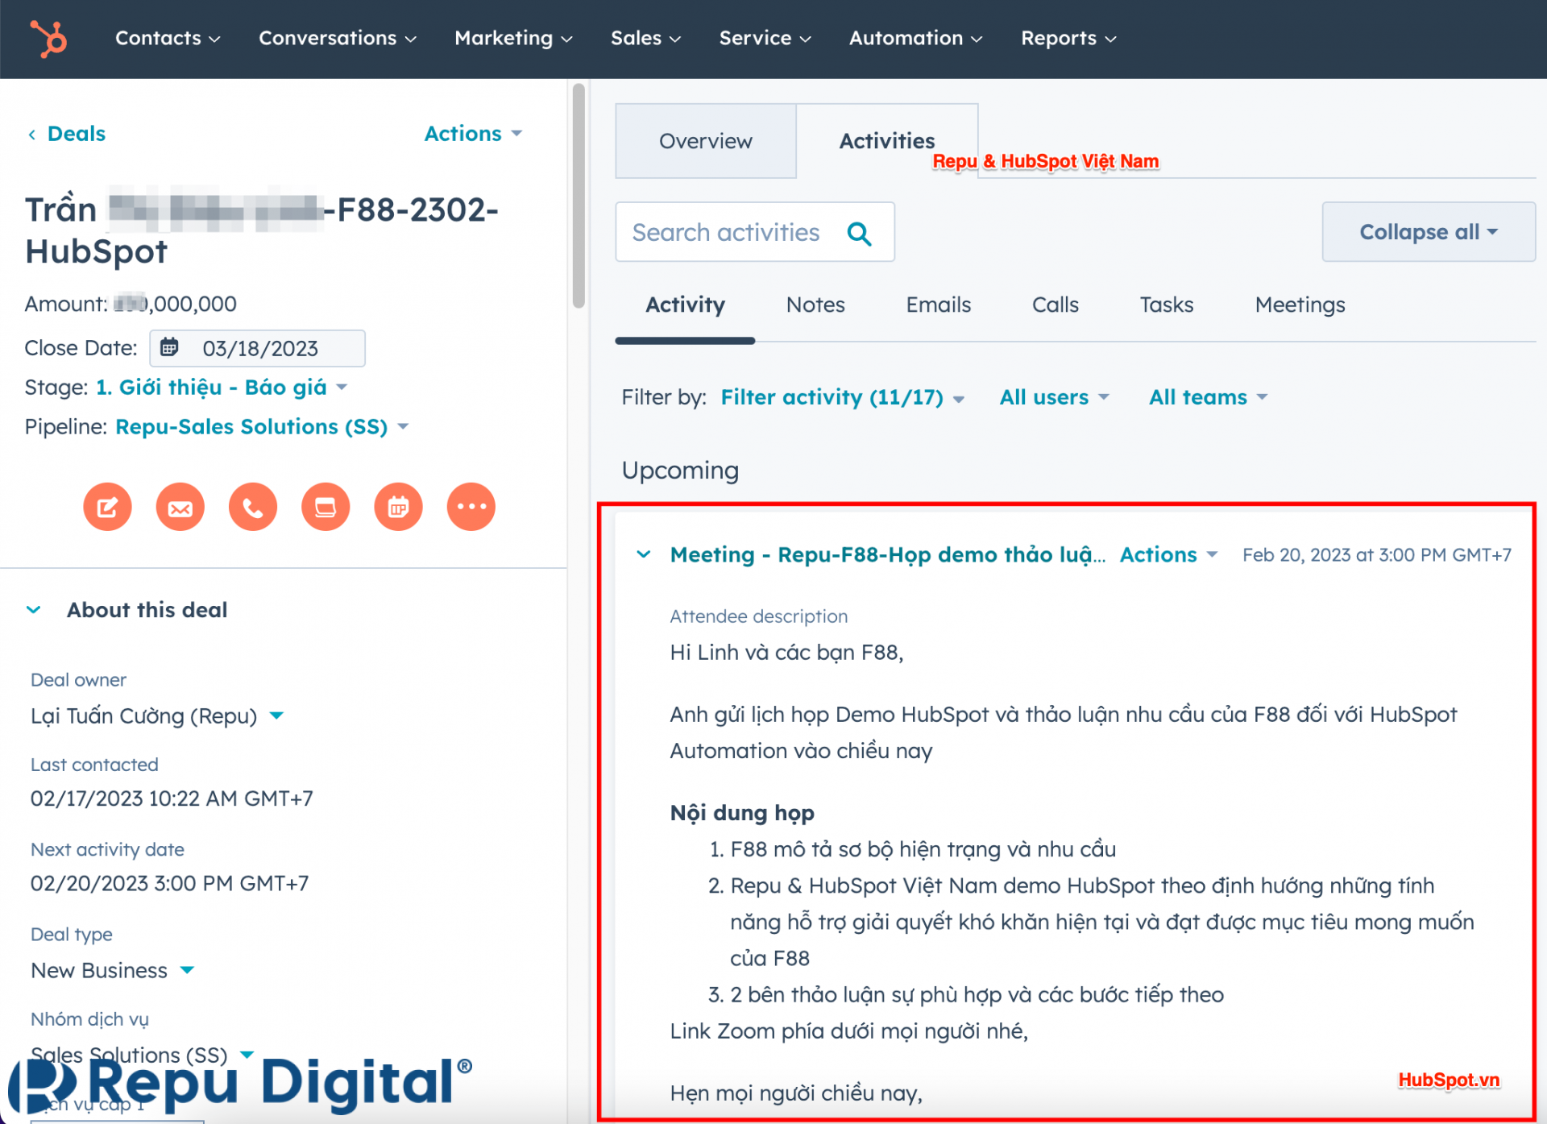Image resolution: width=1547 pixels, height=1124 pixels.
Task: Click the deal Amount value
Action: pos(175,304)
